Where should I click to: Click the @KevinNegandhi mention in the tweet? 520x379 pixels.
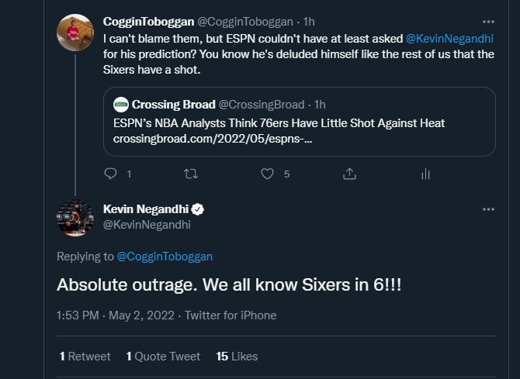pyautogui.click(x=449, y=38)
